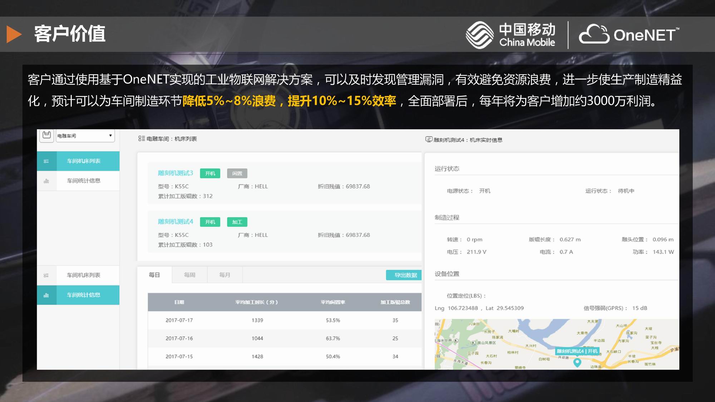Screen dimensions: 715x402
Task: Switch to the 每月 tab
Action: pos(225,275)
